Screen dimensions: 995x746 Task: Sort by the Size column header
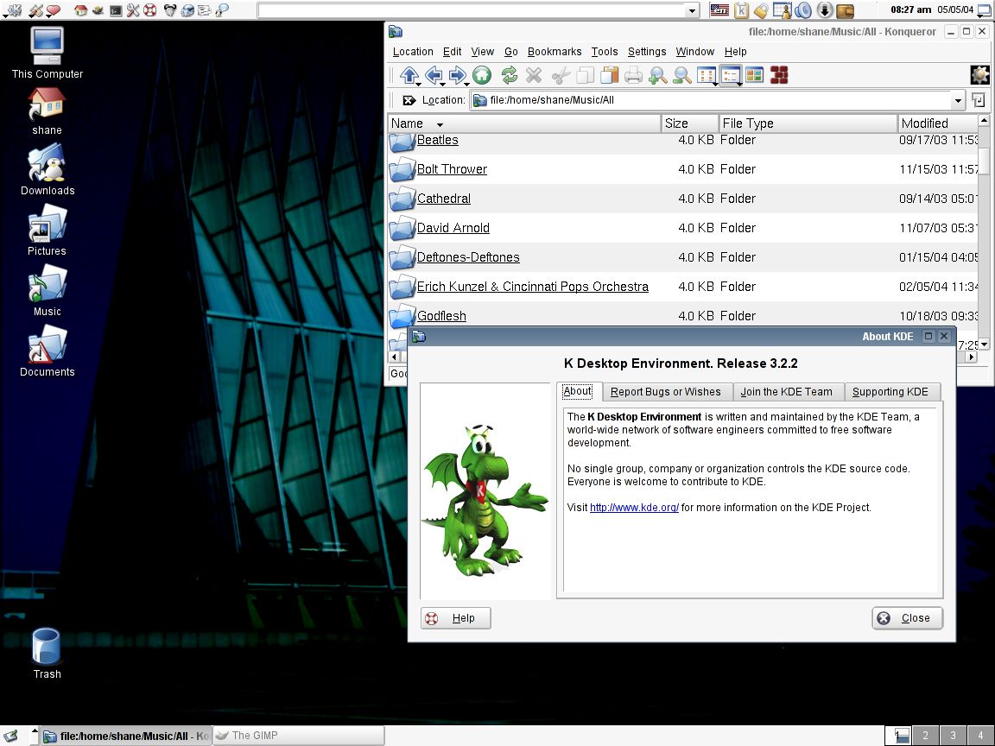tap(690, 123)
